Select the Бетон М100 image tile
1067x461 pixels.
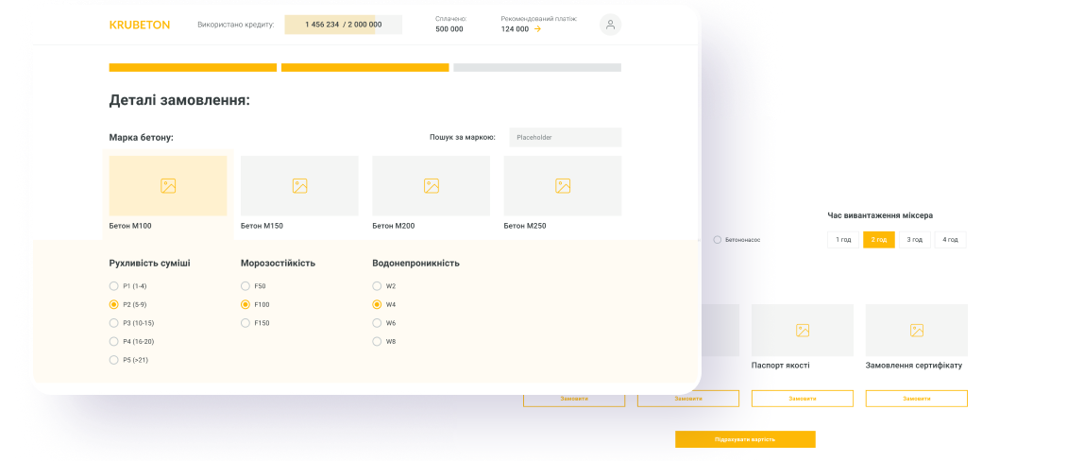point(168,186)
